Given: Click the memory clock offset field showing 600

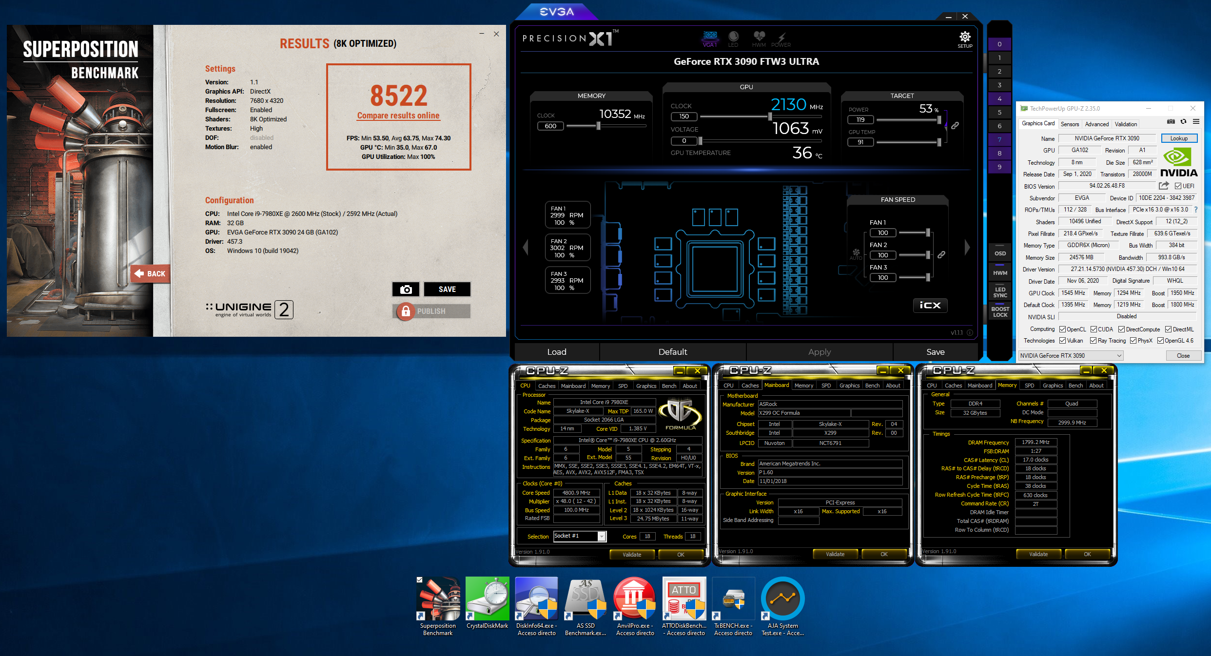Looking at the screenshot, I should click(550, 126).
